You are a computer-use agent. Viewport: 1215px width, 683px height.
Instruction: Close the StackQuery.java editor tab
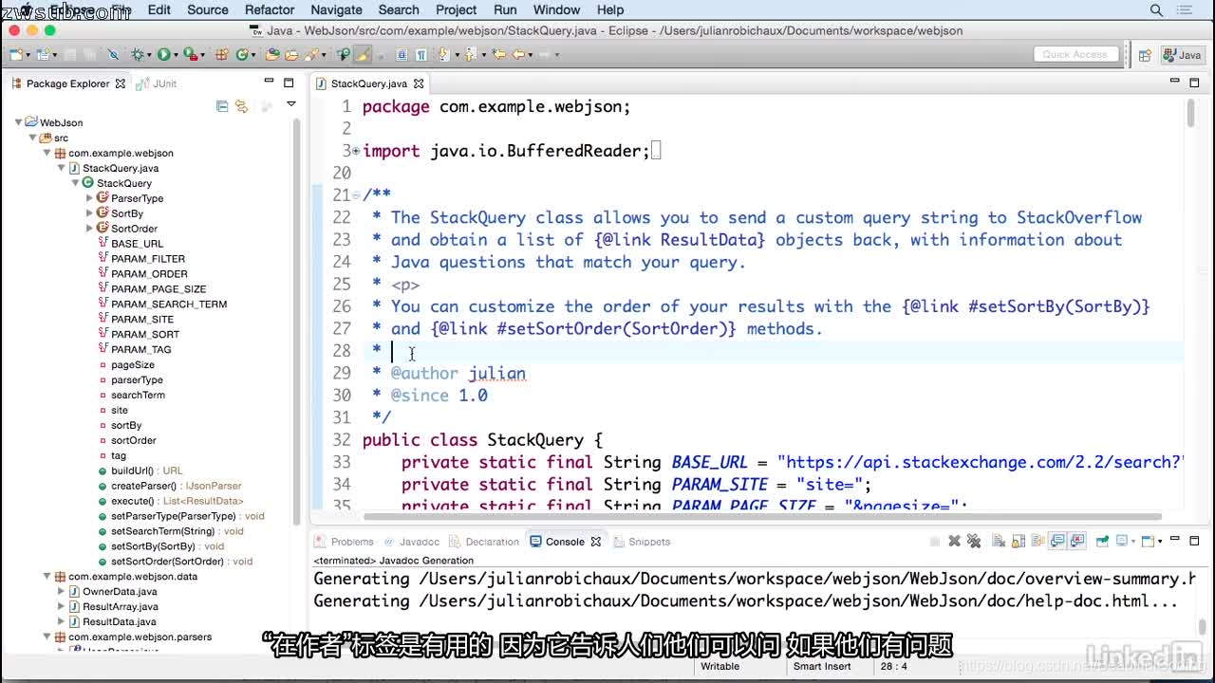(419, 83)
